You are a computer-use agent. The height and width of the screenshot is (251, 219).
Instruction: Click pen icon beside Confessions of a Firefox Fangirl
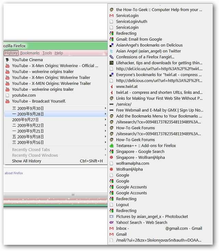(112, 57)
